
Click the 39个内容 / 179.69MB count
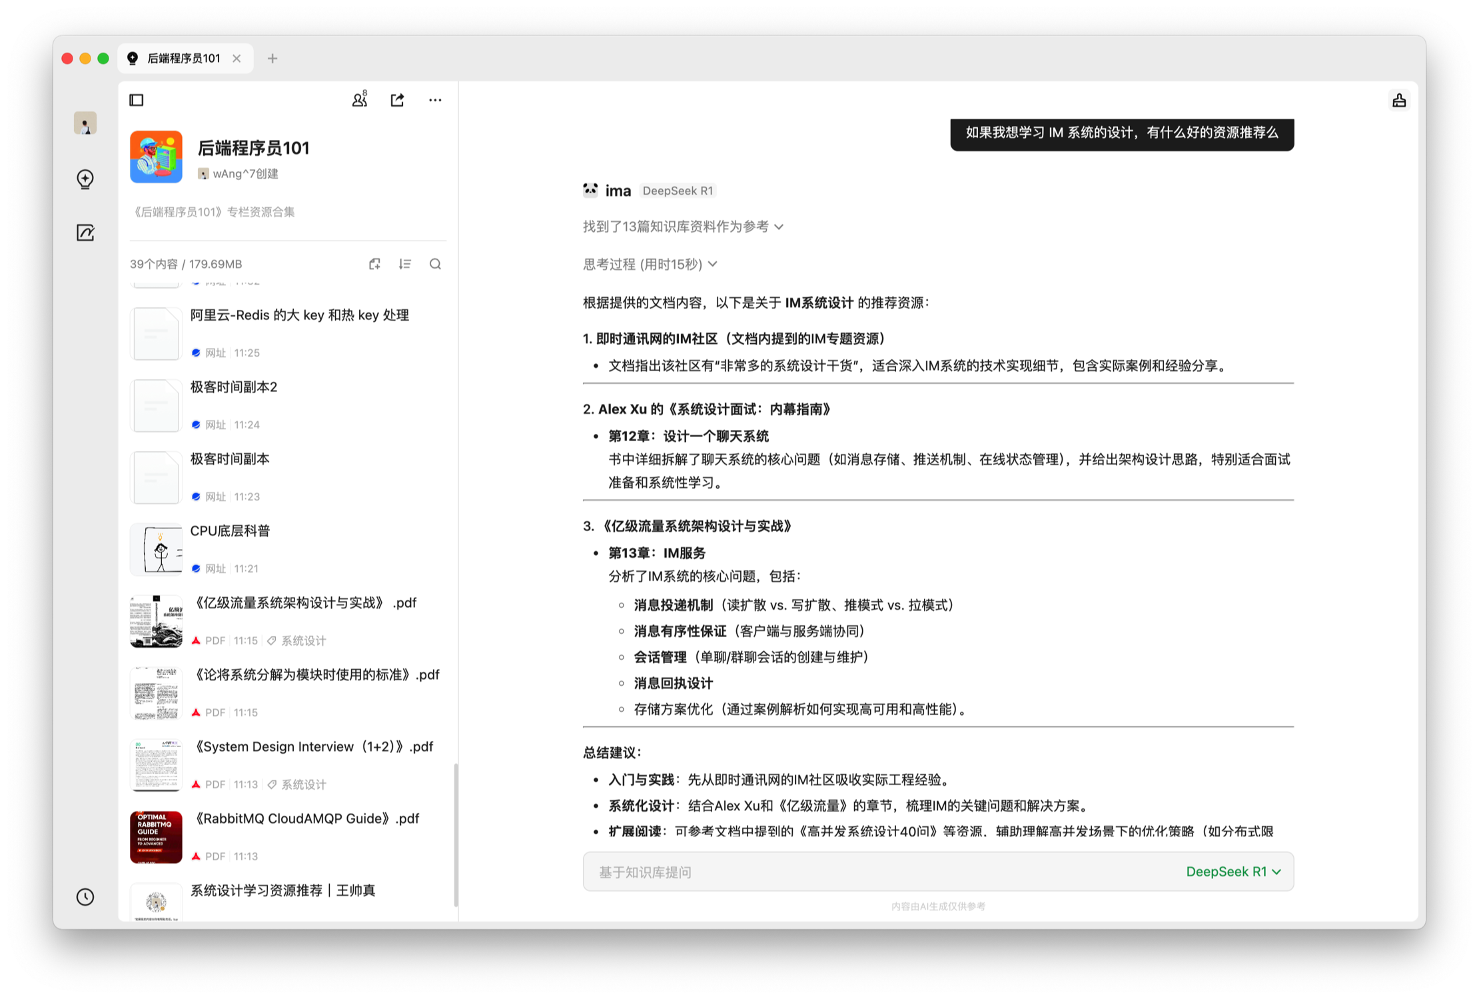[186, 264]
